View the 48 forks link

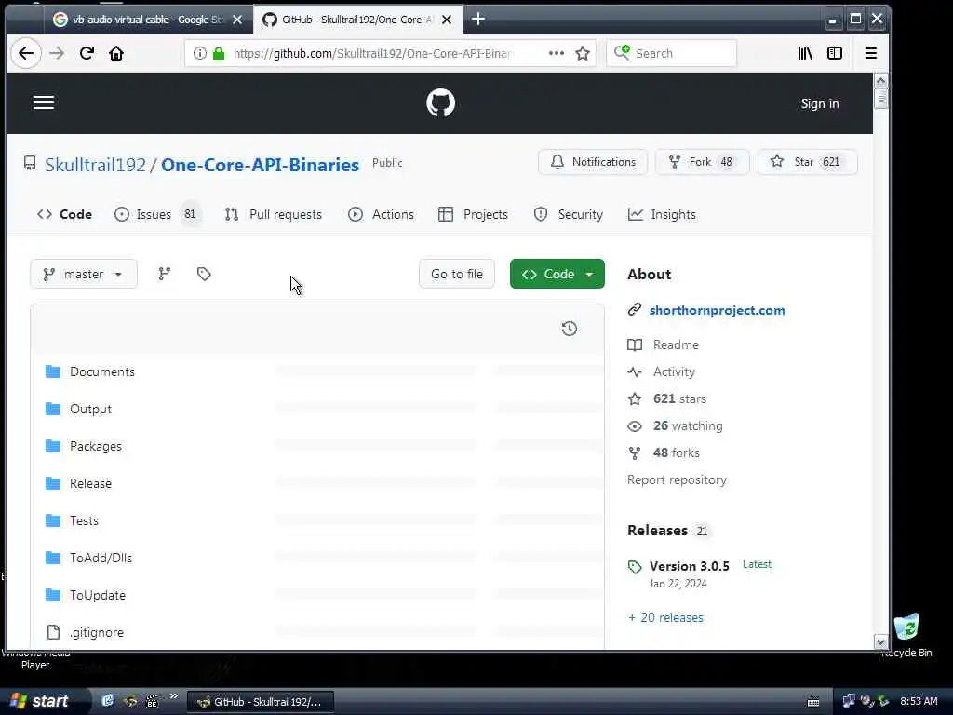[677, 453]
